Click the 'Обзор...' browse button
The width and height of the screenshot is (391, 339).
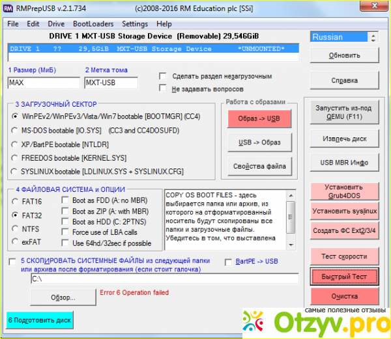(x=63, y=297)
